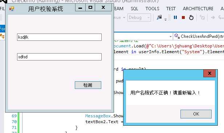Click line number 70 in editor

click(14, 122)
